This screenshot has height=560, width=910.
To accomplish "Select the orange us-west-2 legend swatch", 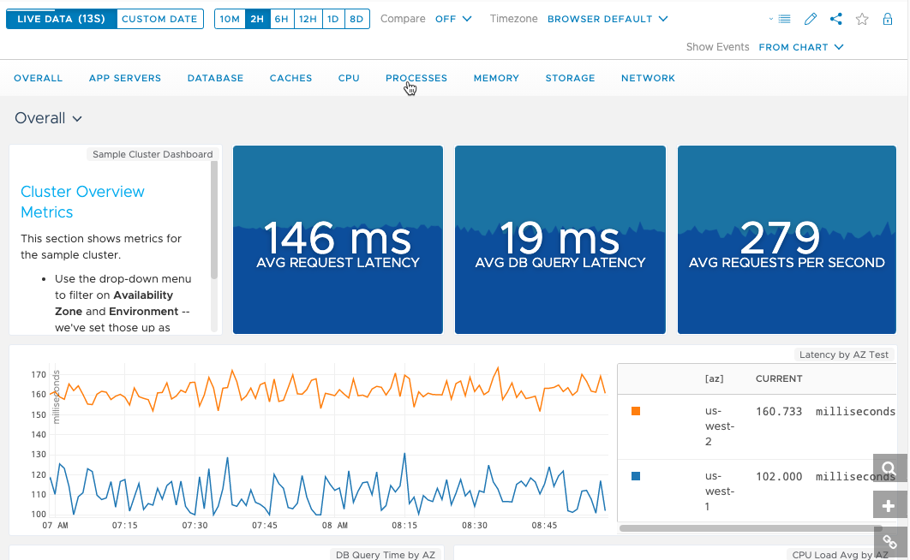I will (x=635, y=411).
